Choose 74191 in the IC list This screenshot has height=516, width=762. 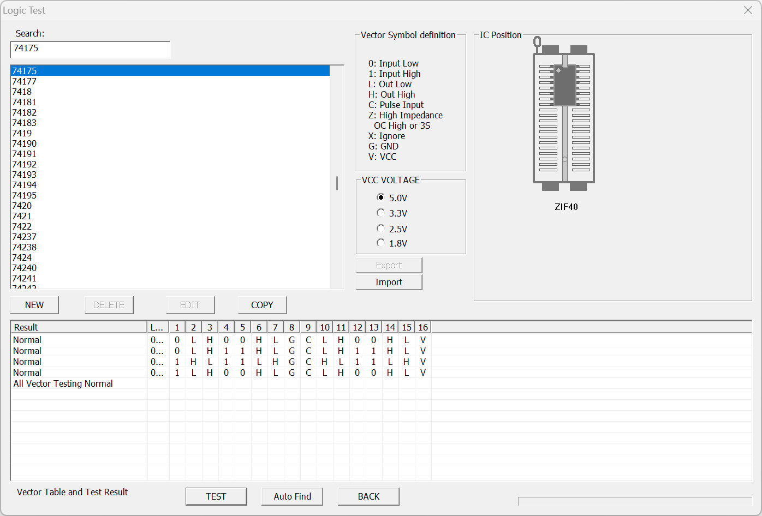[170, 154]
